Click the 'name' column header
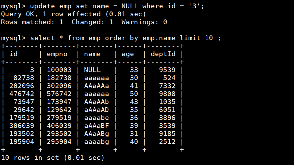 pyautogui.click(x=92, y=54)
